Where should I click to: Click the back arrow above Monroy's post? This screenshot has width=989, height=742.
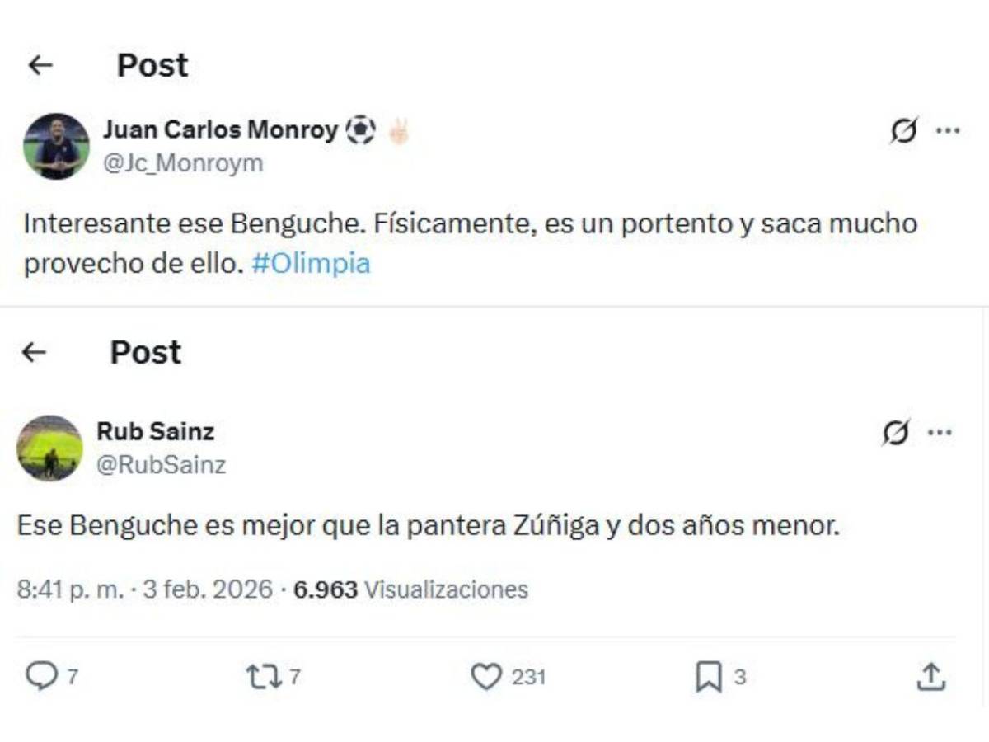pyautogui.click(x=39, y=64)
